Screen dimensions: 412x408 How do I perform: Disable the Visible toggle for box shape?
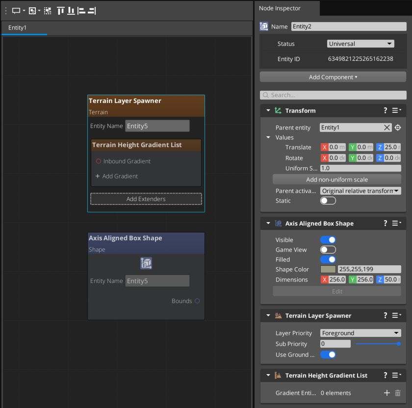pyautogui.click(x=328, y=240)
